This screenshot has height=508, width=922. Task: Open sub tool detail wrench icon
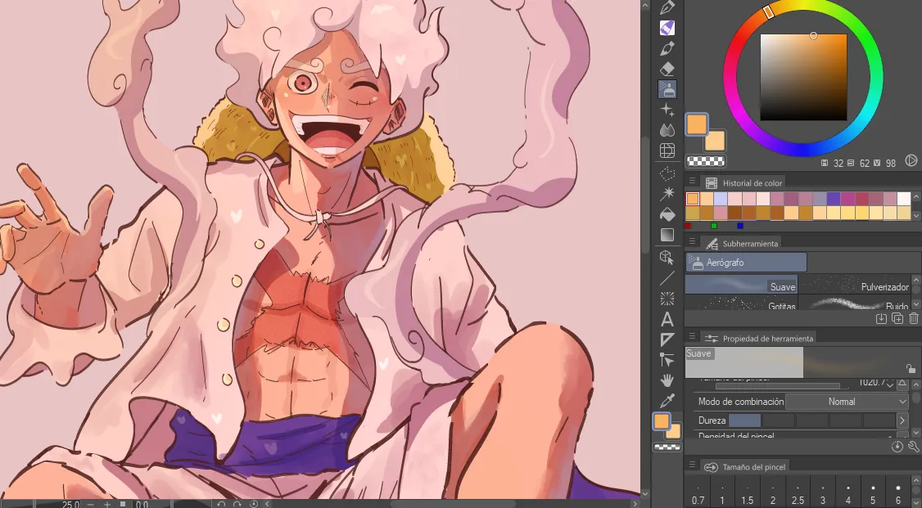[x=913, y=447]
